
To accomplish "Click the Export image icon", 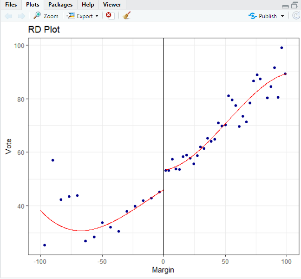I will (71, 16).
